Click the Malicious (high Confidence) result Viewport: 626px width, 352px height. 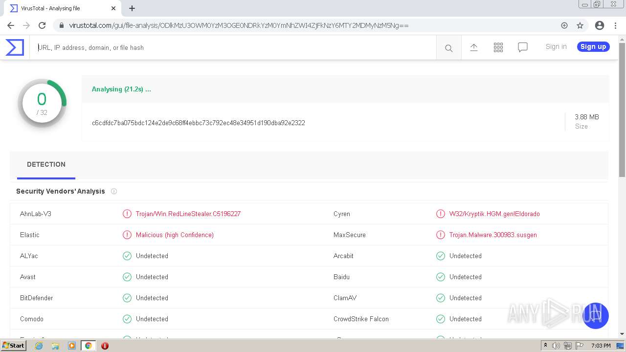pos(175,235)
